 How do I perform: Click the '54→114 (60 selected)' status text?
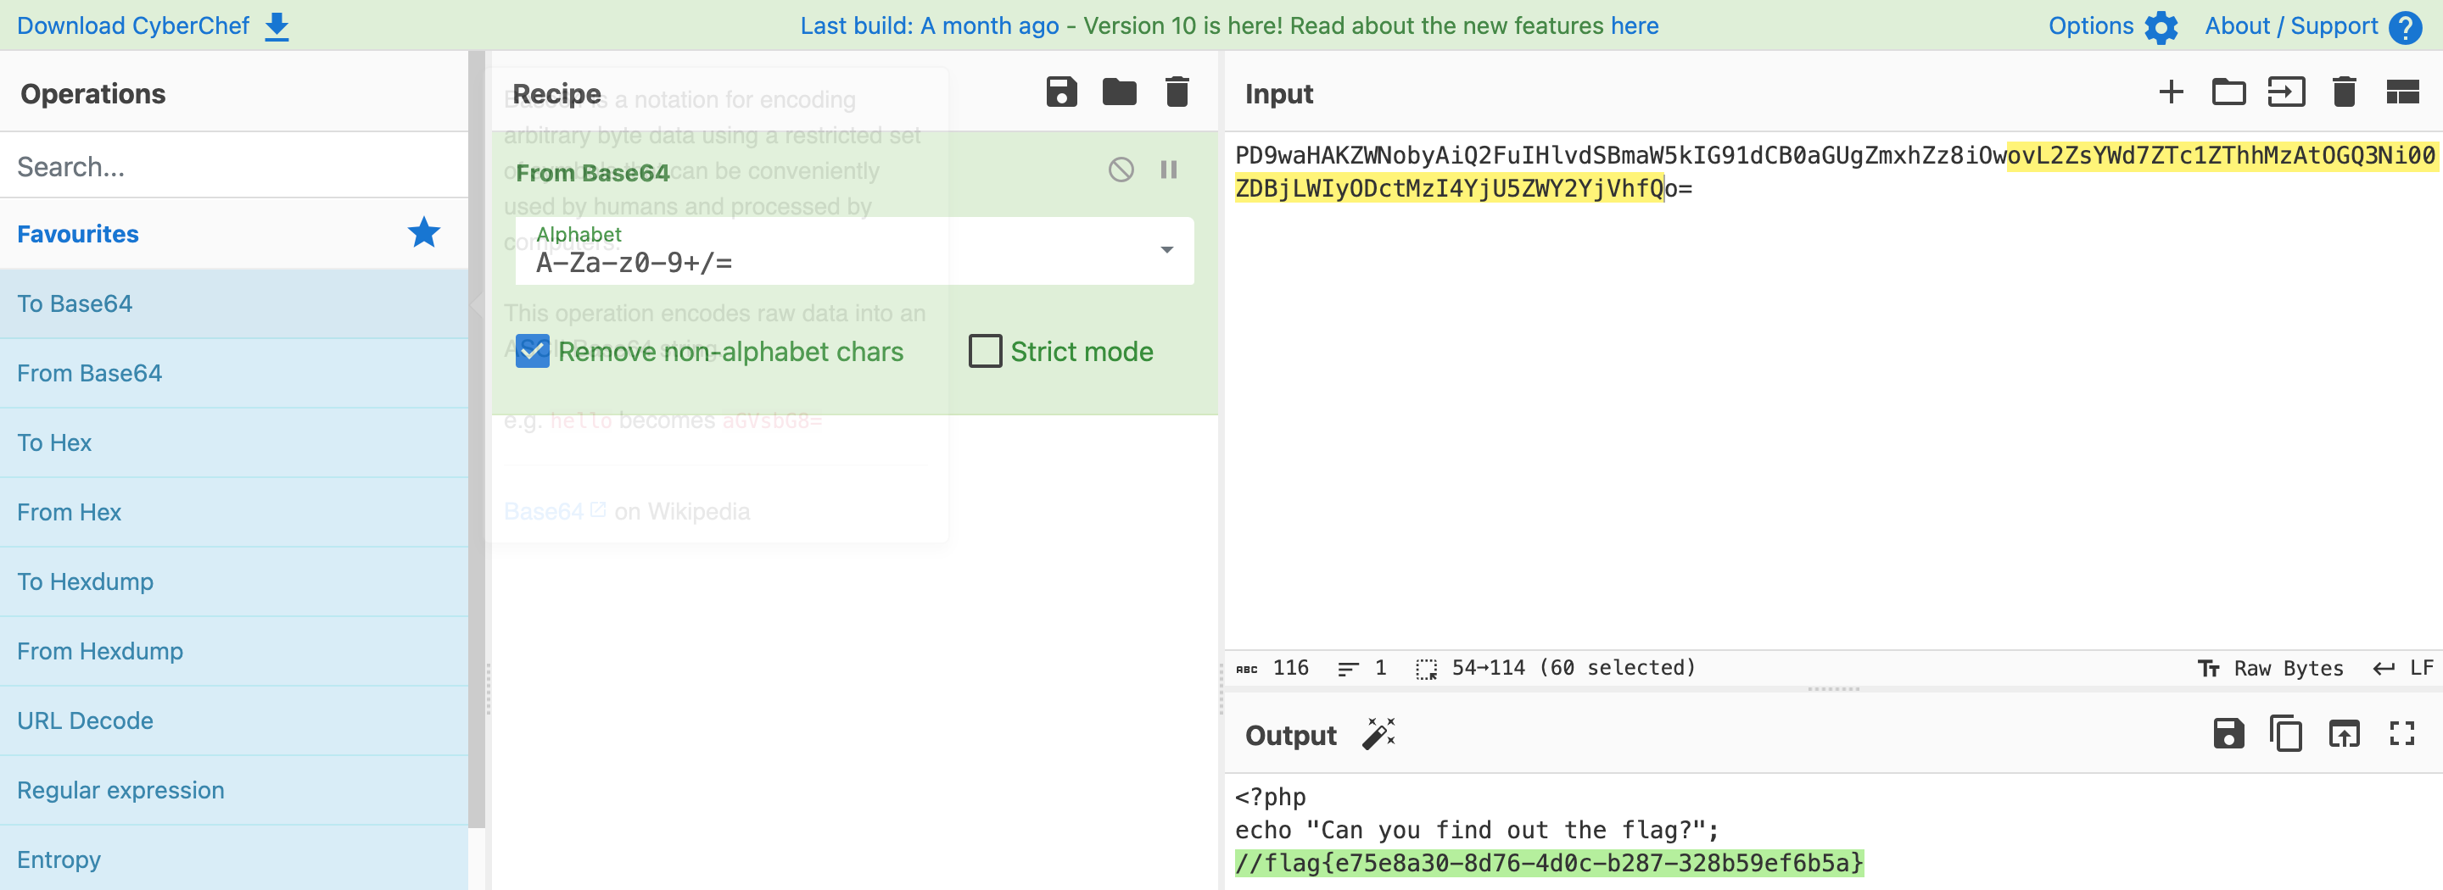pyautogui.click(x=1574, y=668)
